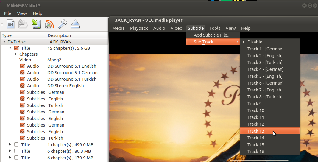Select Track 6 - [German]
Image resolution: width=318 pixels, height=162 pixels.
(270, 83)
